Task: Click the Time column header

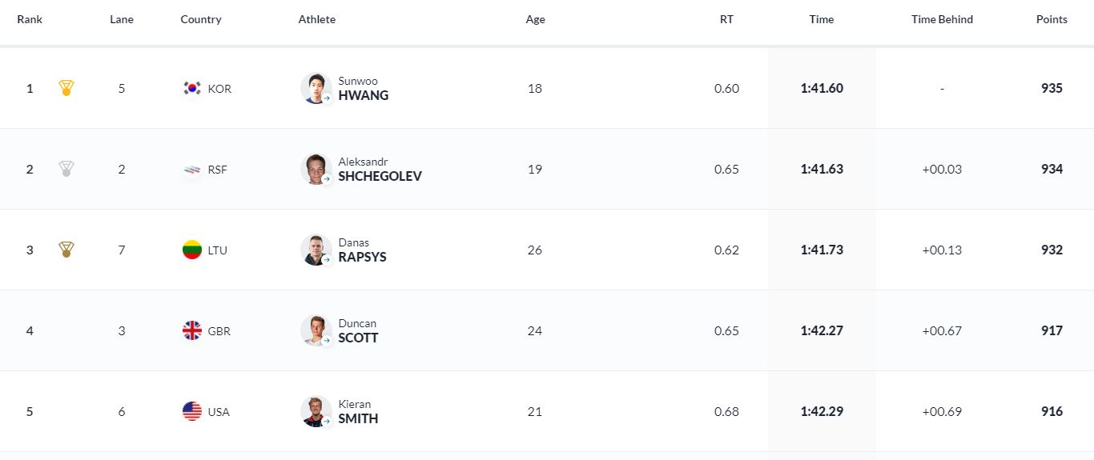Action: 821,19
